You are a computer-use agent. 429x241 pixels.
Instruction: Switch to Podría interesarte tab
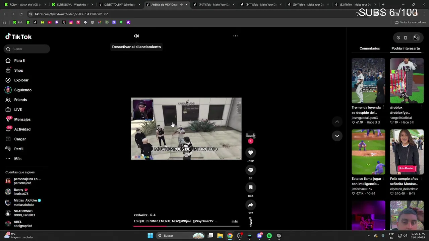pos(406,49)
